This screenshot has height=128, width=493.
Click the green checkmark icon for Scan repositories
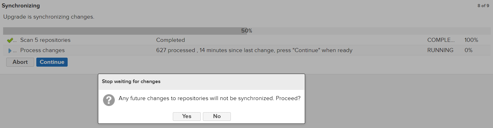[x=10, y=40]
